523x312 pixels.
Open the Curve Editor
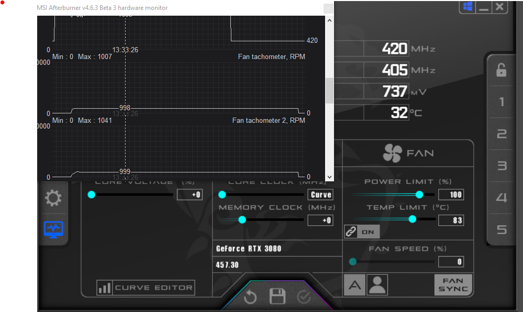coord(146,287)
